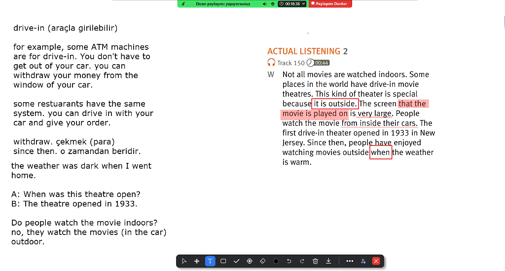The width and height of the screenshot is (505, 271).
Task: Click the green security shield icon
Action: (273, 3)
